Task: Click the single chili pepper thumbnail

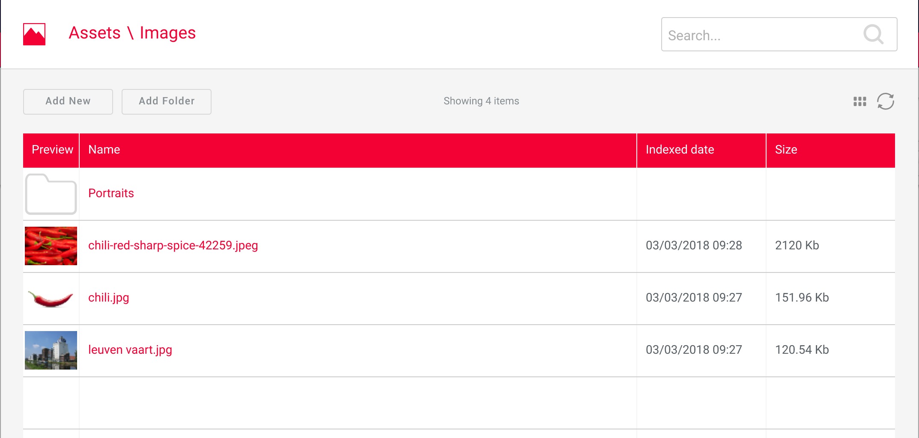Action: tap(51, 299)
